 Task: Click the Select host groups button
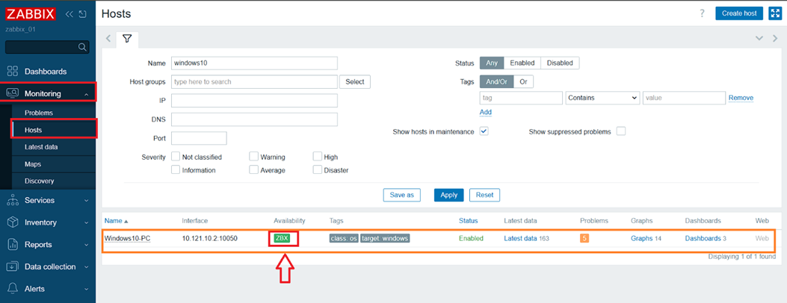(x=355, y=81)
